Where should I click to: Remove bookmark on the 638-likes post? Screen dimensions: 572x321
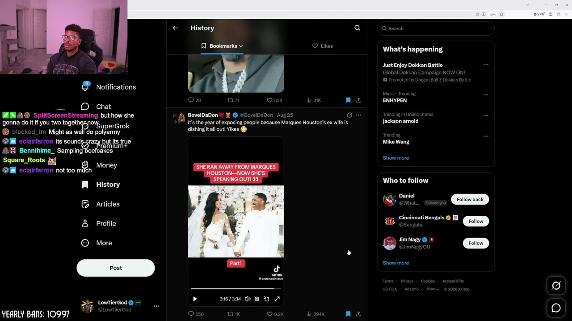click(x=348, y=100)
